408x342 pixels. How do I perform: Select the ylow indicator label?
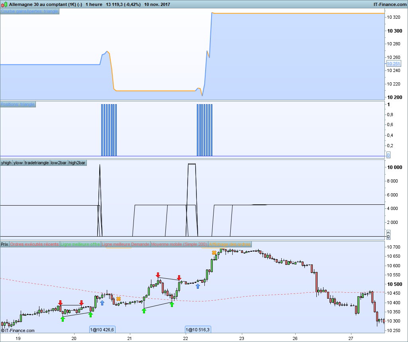click(18, 163)
